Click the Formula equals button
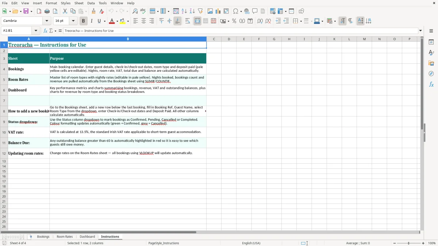This screenshot has width=438, height=246. (60, 31)
